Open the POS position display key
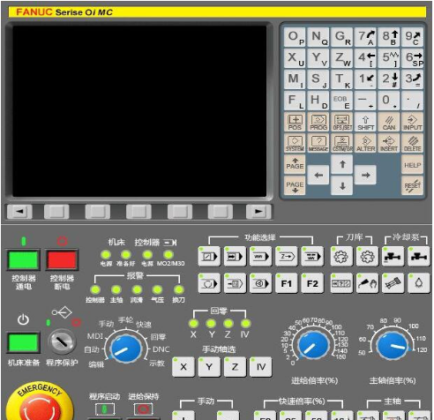434x420 pixels. [x=295, y=122]
